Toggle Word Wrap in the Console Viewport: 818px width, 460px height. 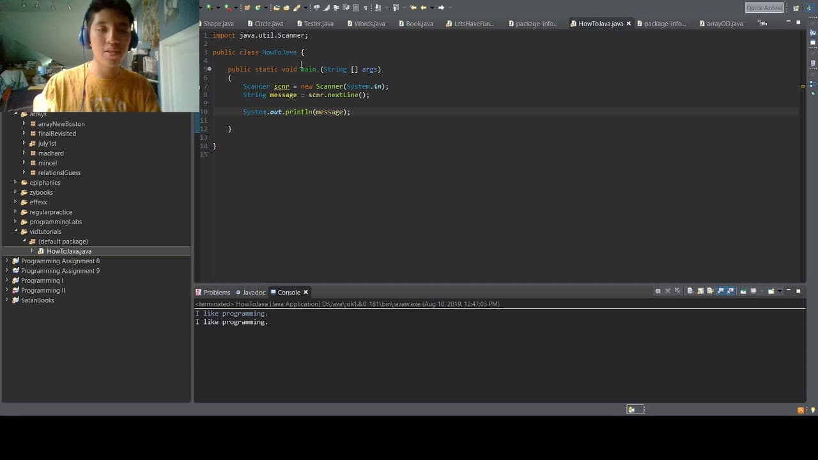pos(710,291)
